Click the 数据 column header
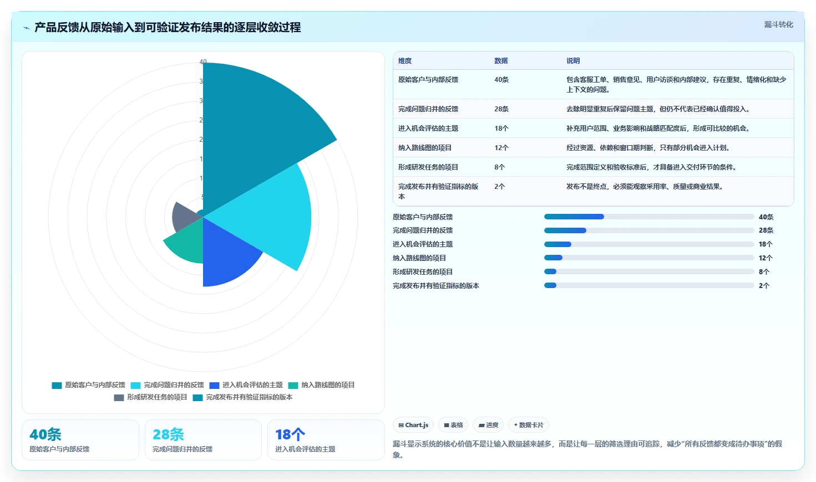The image size is (816, 482). pyautogui.click(x=501, y=61)
